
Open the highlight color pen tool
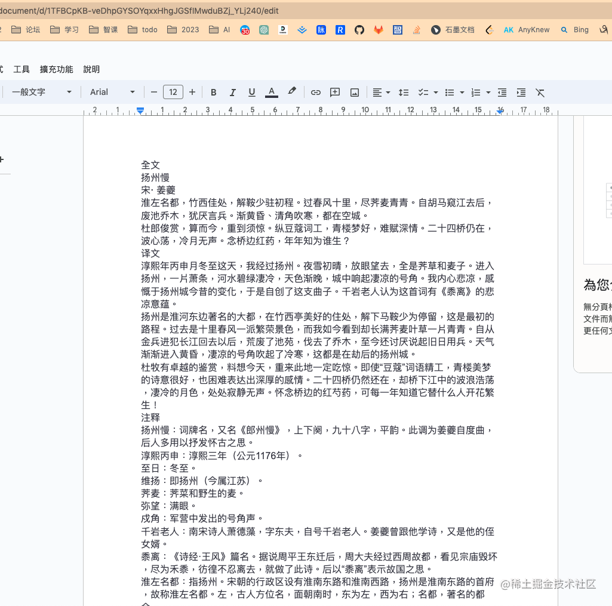[x=291, y=91]
